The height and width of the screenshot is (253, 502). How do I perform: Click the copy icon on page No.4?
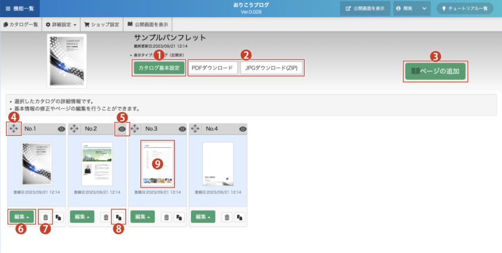click(239, 217)
